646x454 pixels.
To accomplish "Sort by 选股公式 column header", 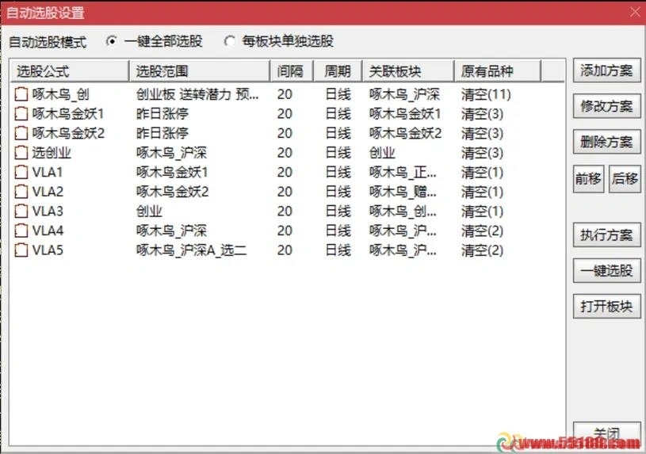I will (69, 71).
